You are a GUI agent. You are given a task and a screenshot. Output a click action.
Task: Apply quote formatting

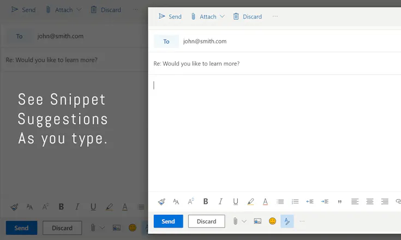point(339,202)
